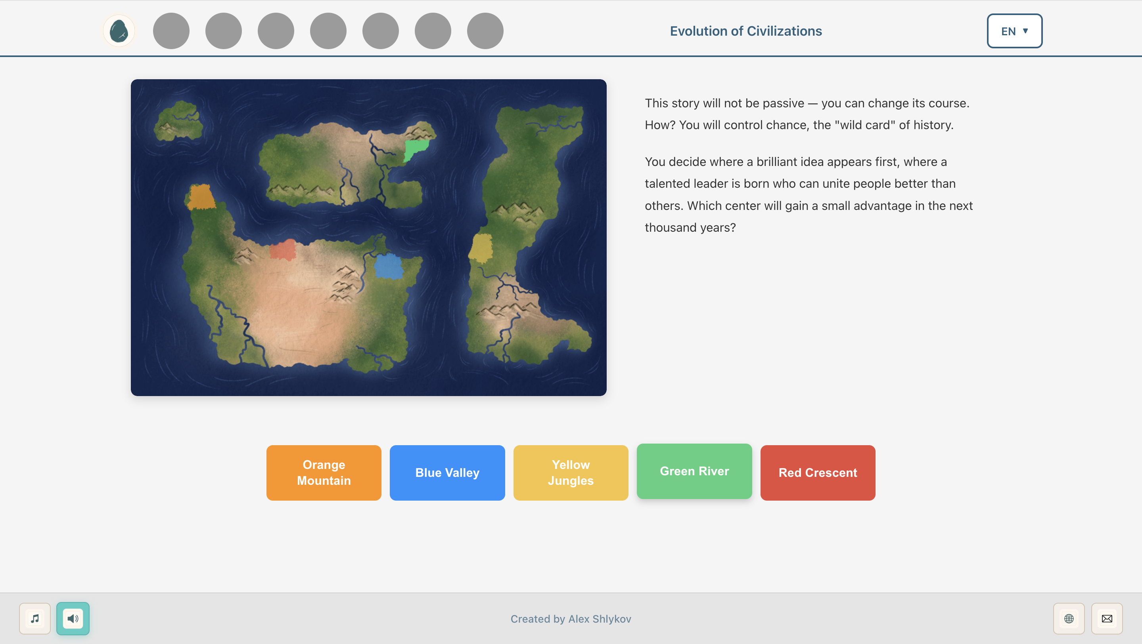Click the orange region on the map

pos(201,197)
